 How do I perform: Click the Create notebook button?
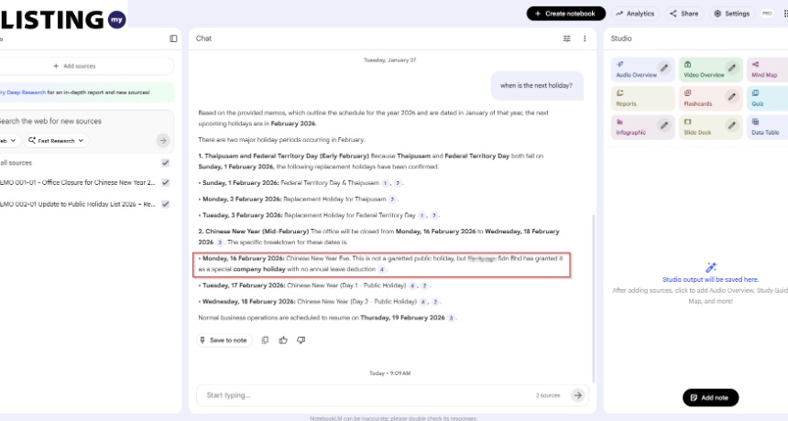(x=566, y=14)
